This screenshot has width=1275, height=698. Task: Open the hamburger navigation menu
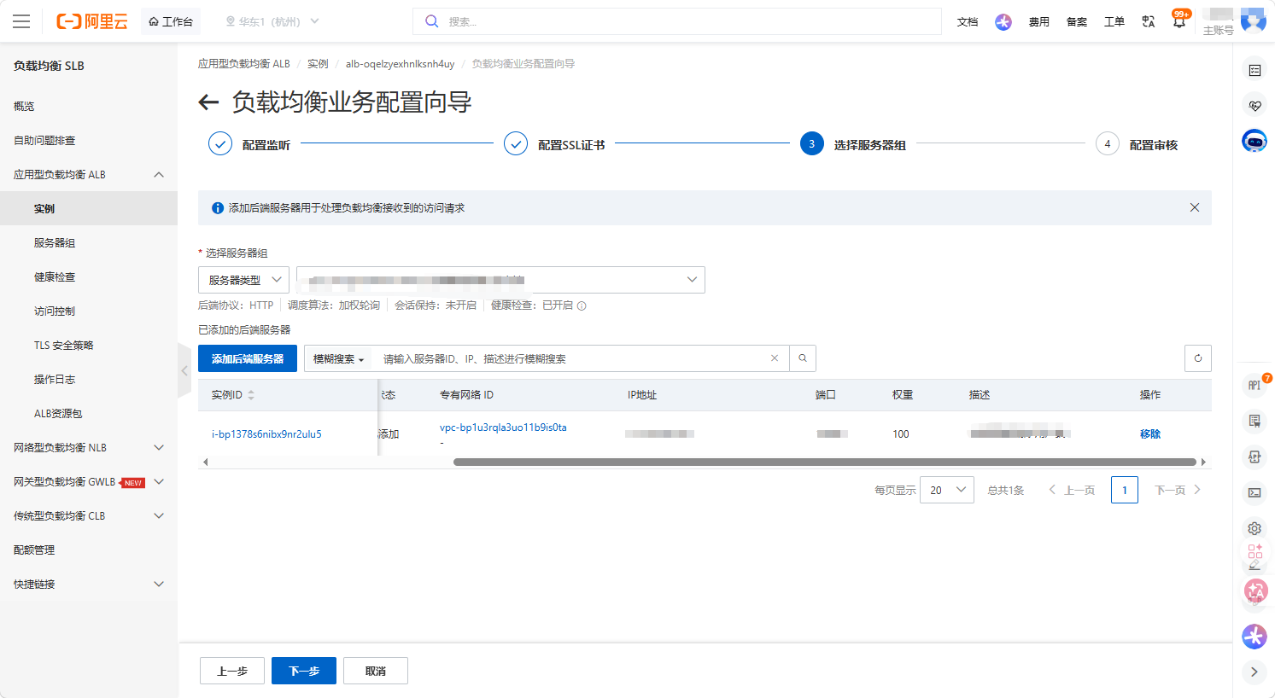point(21,21)
